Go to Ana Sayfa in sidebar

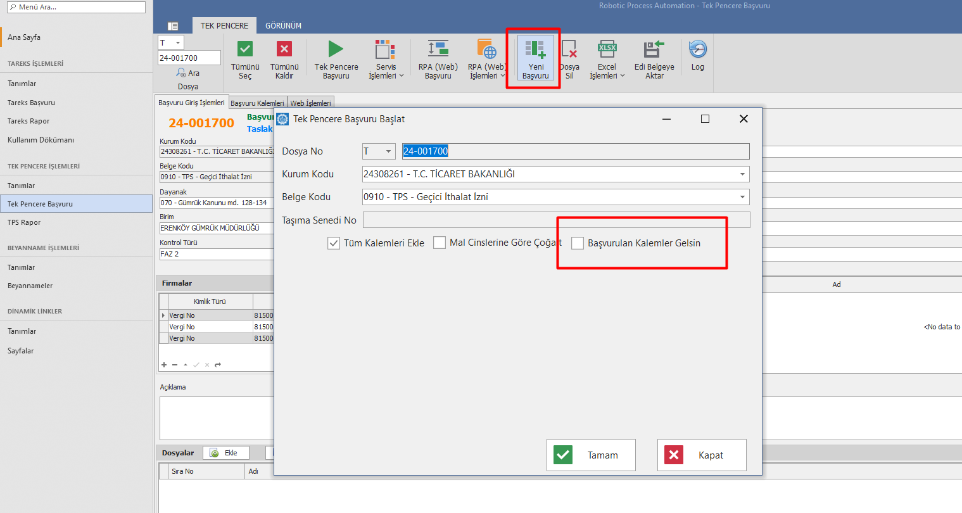(x=24, y=37)
